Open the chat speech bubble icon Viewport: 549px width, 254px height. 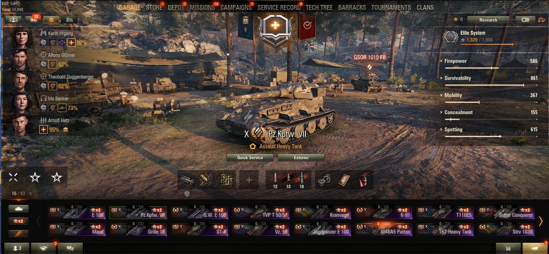tap(70, 248)
